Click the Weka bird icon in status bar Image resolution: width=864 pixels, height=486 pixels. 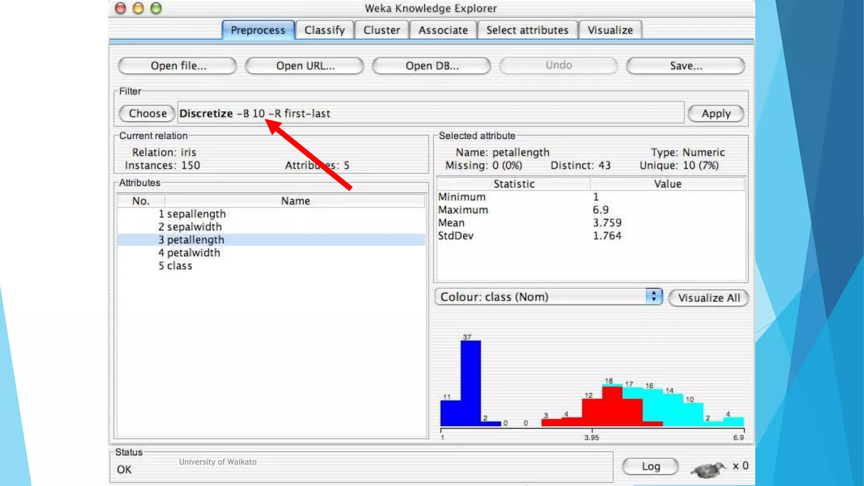708,469
